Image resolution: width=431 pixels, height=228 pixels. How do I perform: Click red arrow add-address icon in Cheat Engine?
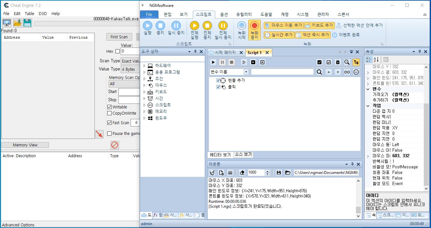(x=99, y=134)
